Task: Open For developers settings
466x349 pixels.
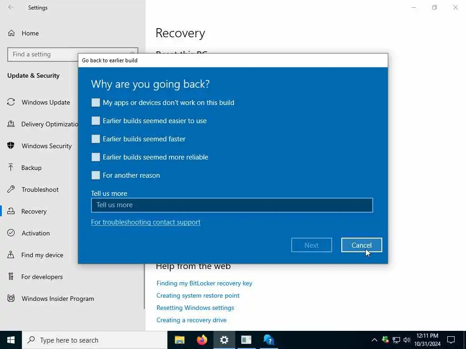Action: pyautogui.click(x=42, y=277)
